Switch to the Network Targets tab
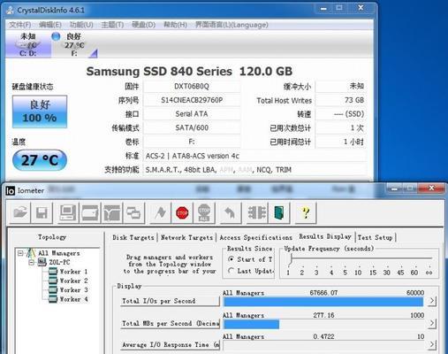This screenshot has height=354, width=448. coord(186,237)
